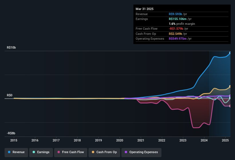
Task: Click the 2025 x-axis label
Action: click(x=225, y=140)
